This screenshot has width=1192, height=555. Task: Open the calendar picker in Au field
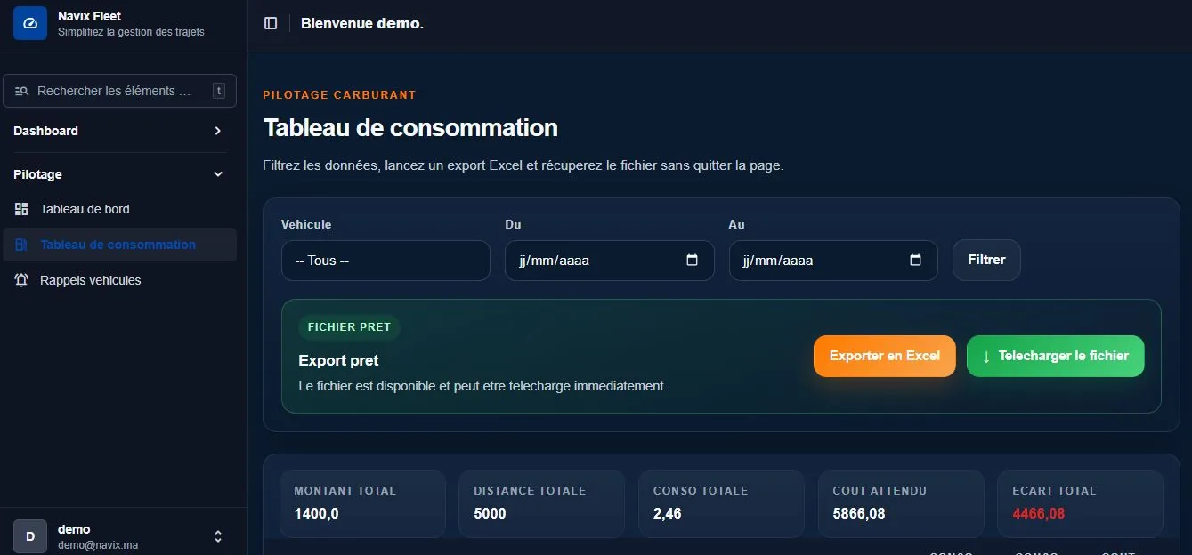[x=916, y=261]
